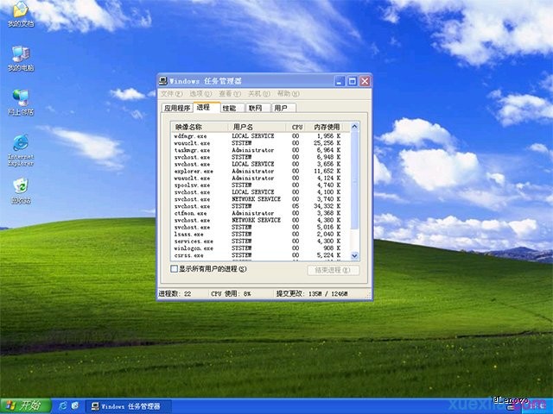Open the 文件(F) menu

(x=172, y=94)
